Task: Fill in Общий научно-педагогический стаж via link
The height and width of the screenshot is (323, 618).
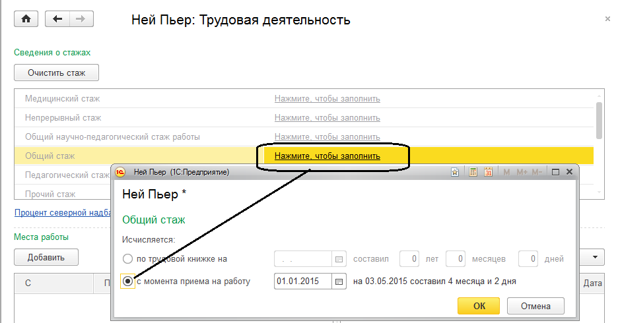Action: (x=327, y=137)
